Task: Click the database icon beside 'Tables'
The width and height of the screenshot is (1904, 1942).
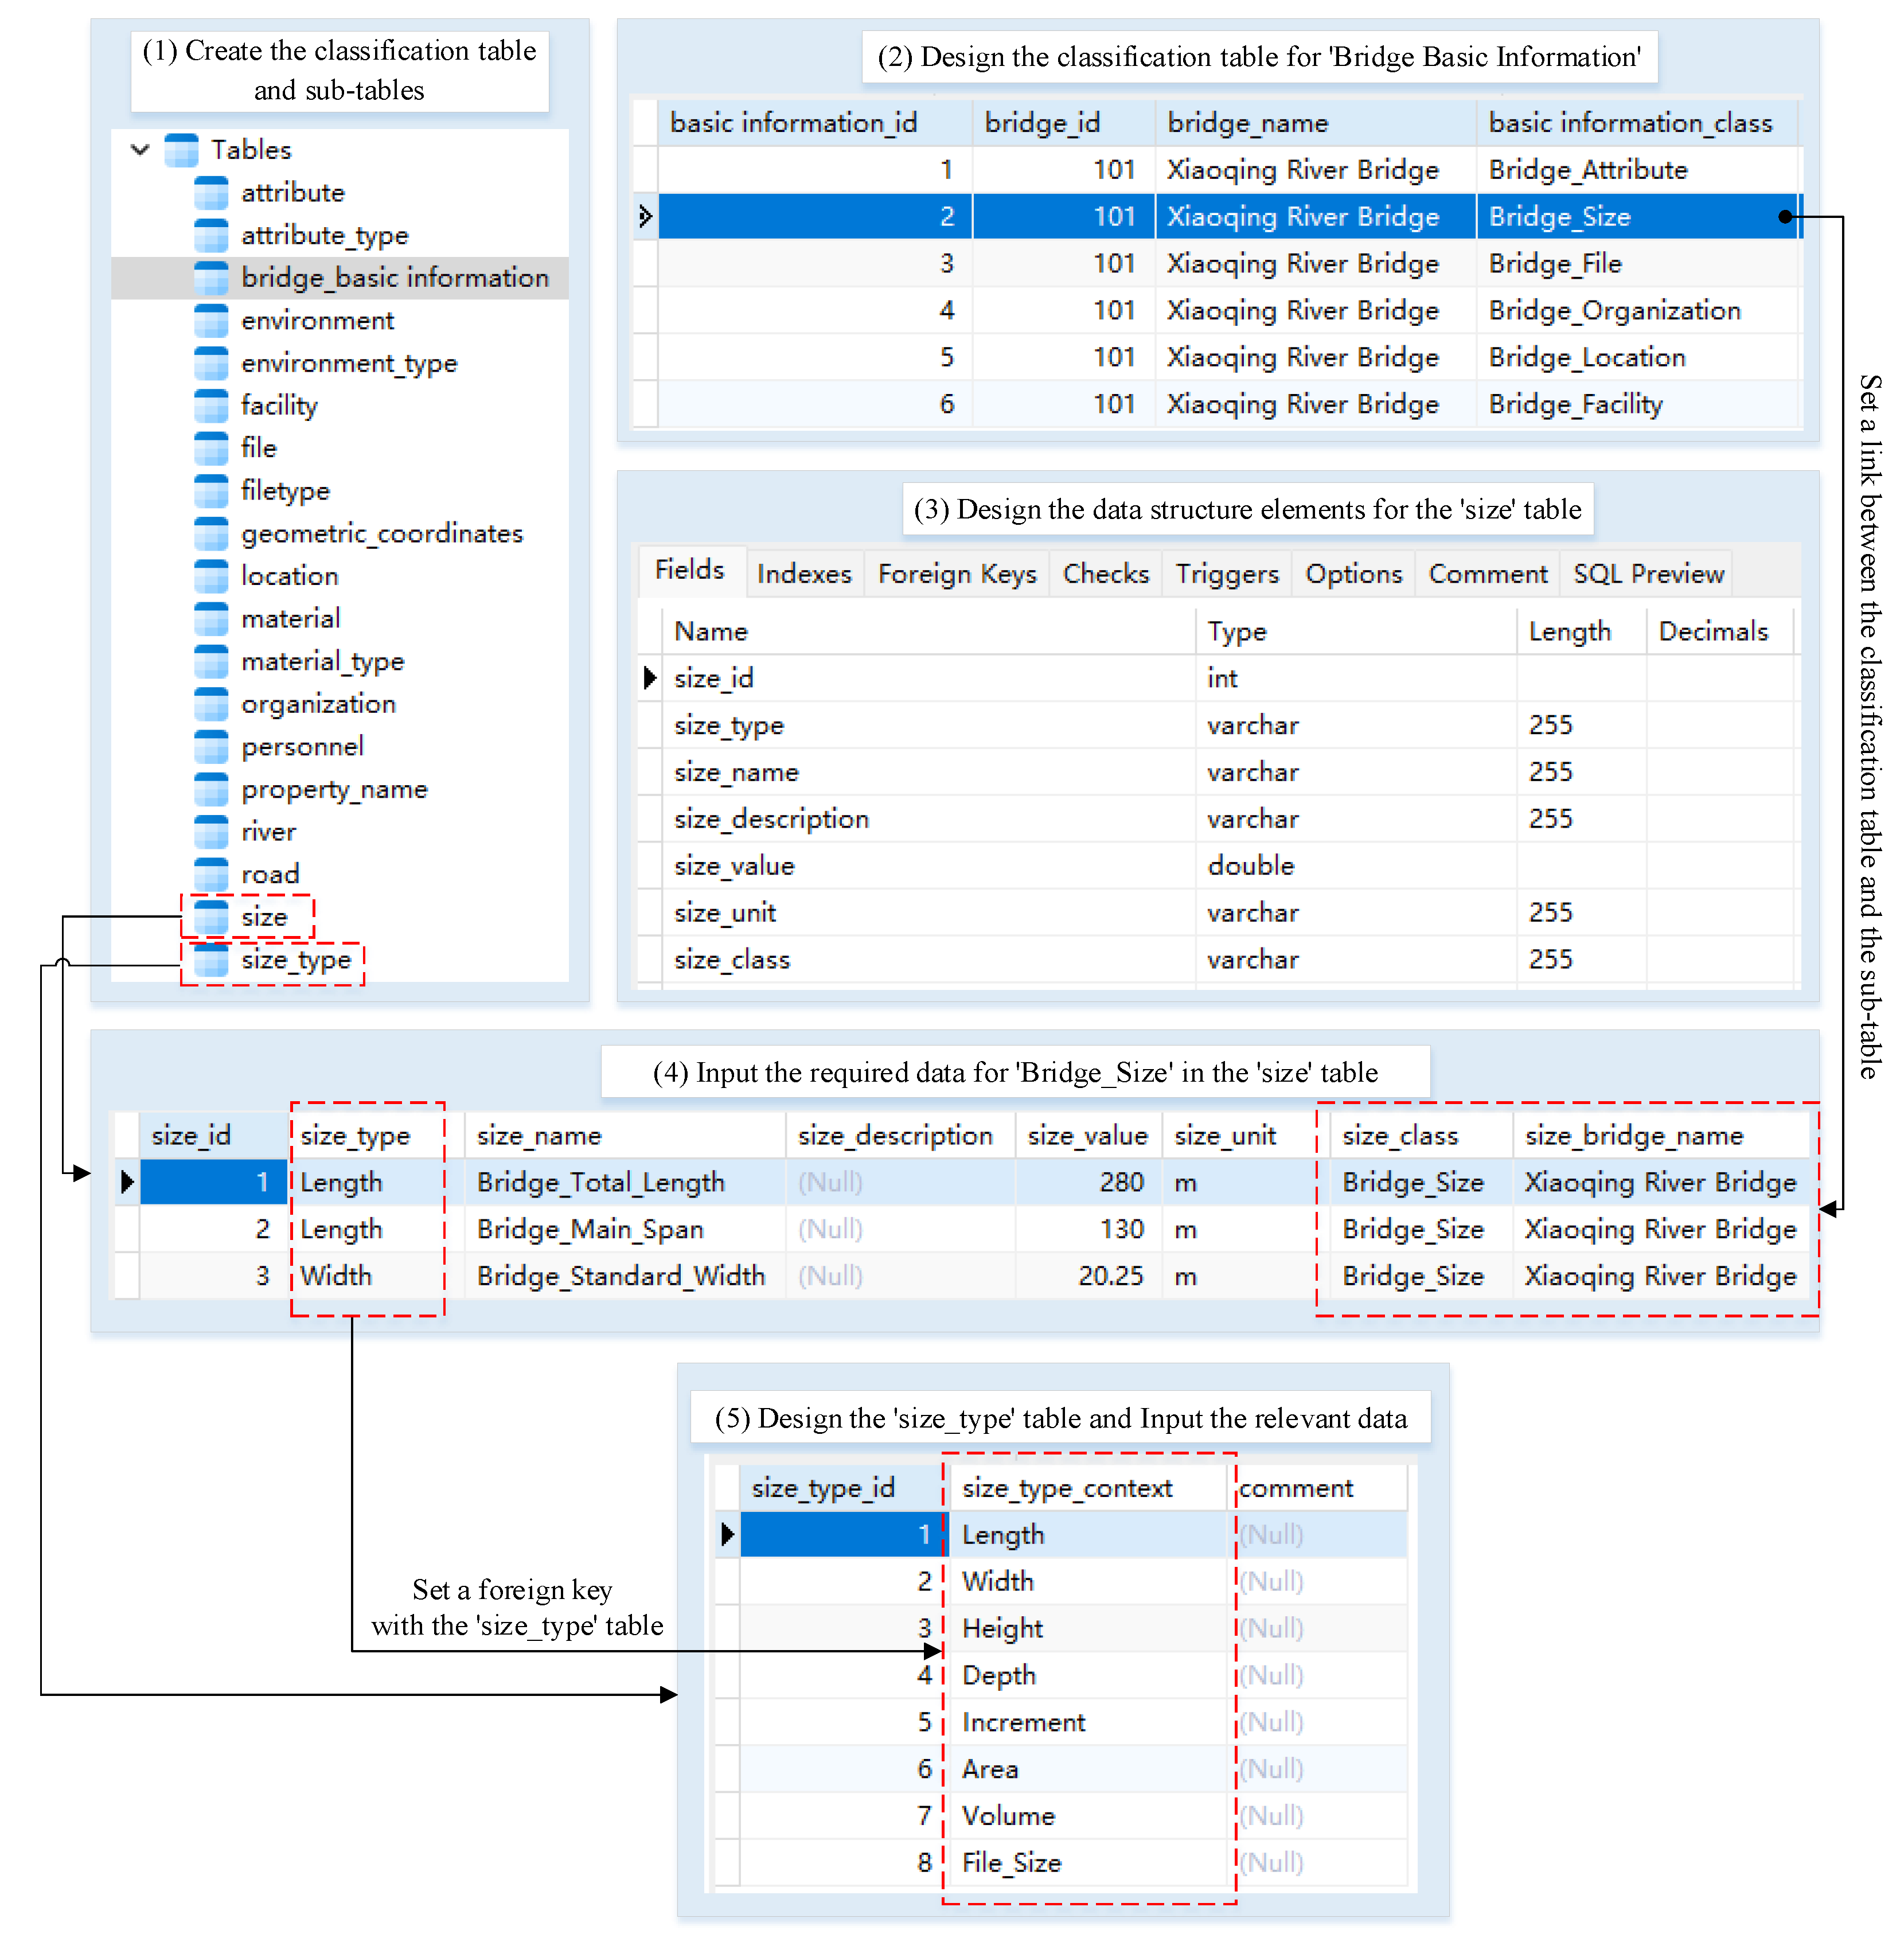Action: 182,149
